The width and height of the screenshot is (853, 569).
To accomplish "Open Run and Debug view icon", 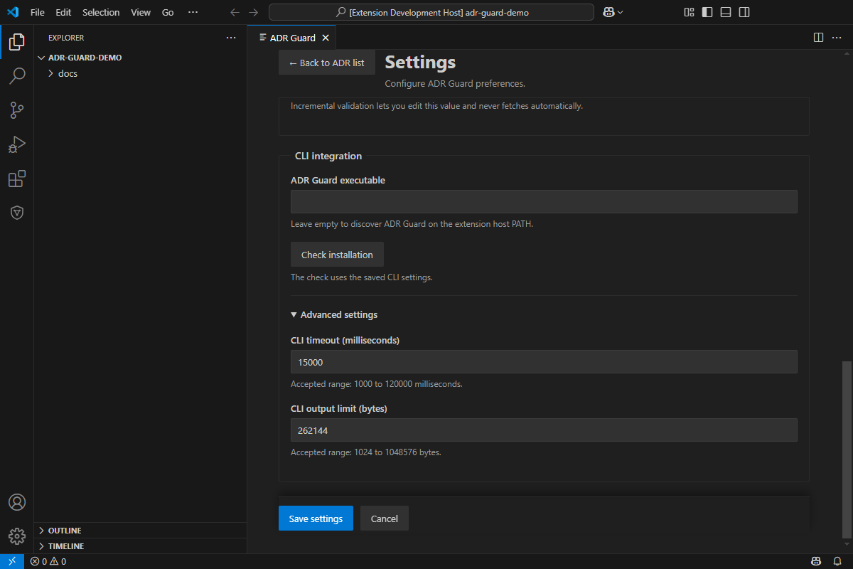I will point(17,144).
